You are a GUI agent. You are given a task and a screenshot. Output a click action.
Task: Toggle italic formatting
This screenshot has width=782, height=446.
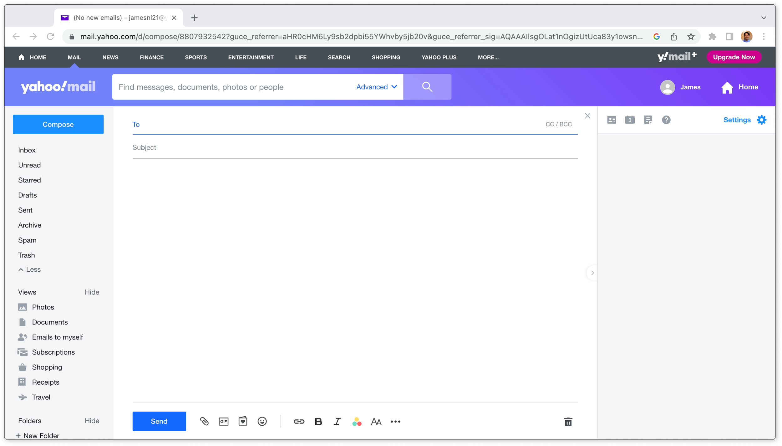coord(337,422)
